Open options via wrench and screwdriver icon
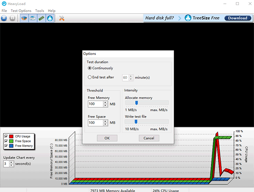254x192 pixels. pyautogui.click(x=61, y=18)
